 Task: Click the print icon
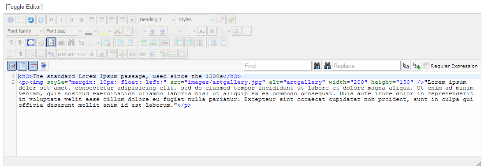coord(61,42)
